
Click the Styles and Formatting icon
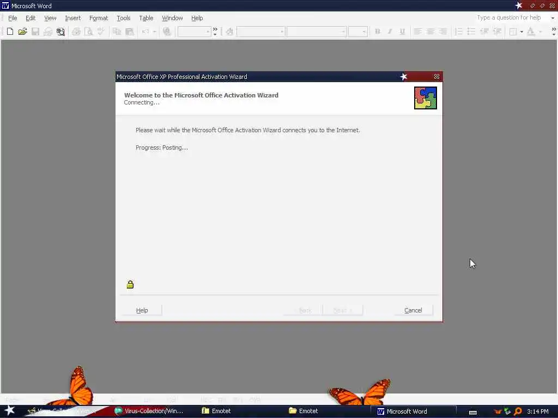tap(229, 32)
